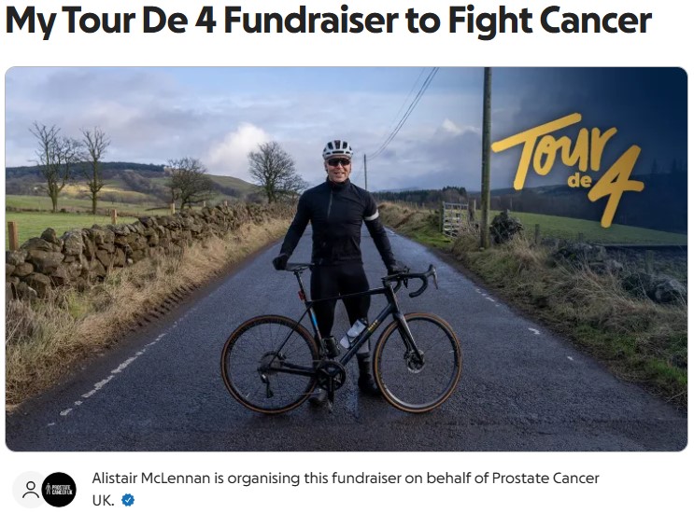Open the Alistair McLennan organiser name

[x=151, y=478]
